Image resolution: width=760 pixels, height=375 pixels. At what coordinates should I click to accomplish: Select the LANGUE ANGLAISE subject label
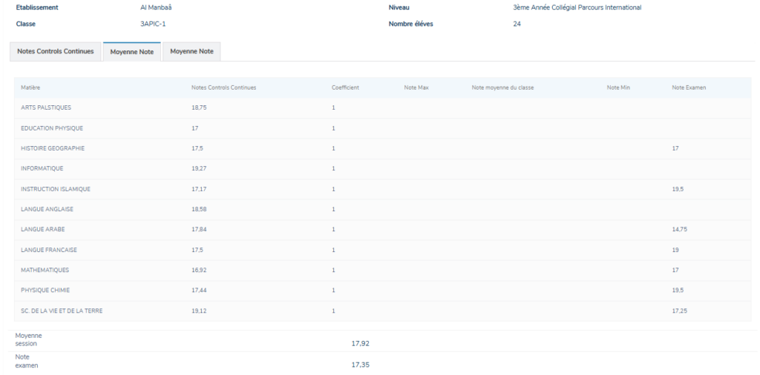click(x=47, y=209)
